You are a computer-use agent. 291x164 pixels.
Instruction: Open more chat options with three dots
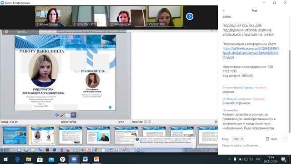click(285, 139)
